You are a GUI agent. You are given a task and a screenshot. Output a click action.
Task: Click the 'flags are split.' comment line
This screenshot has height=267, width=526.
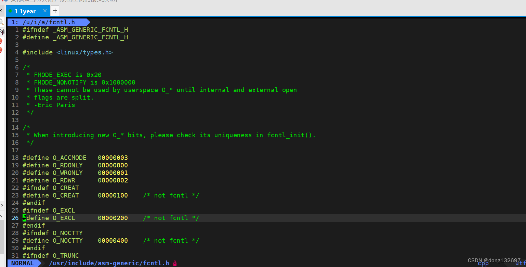pyautogui.click(x=64, y=98)
